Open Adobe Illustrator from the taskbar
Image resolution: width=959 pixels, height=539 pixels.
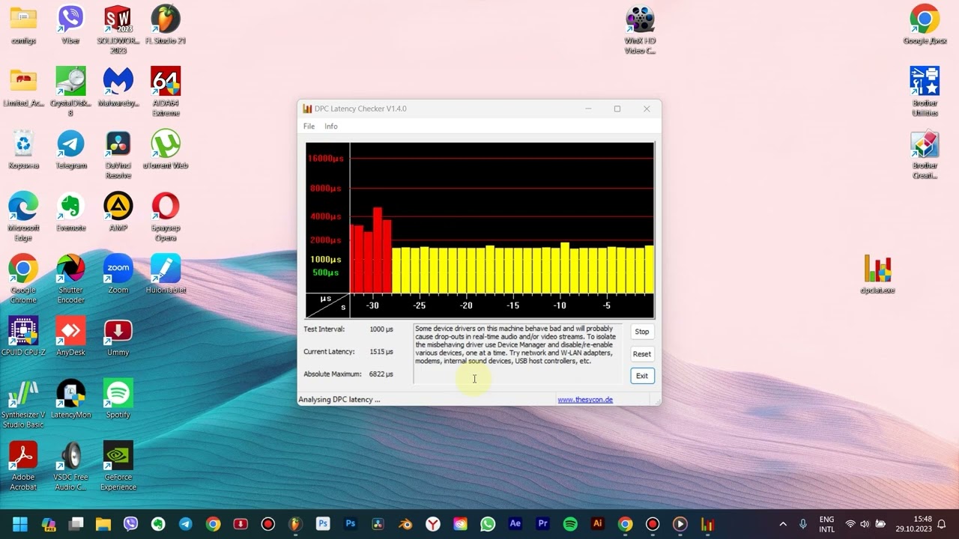click(597, 524)
